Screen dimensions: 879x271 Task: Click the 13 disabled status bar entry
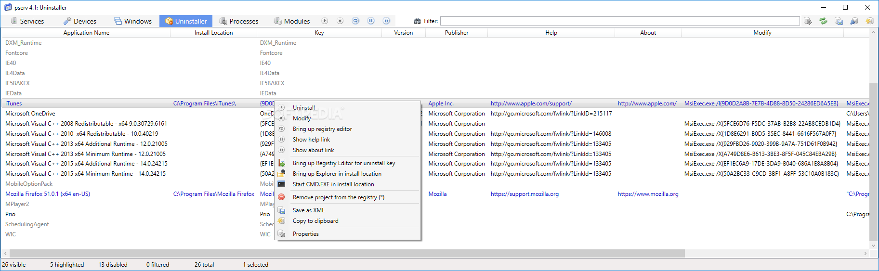click(x=113, y=265)
